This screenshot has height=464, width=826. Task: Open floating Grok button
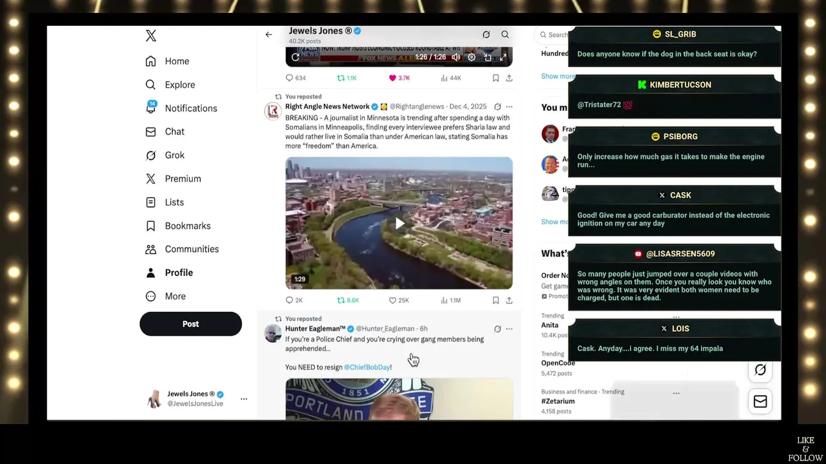(760, 370)
